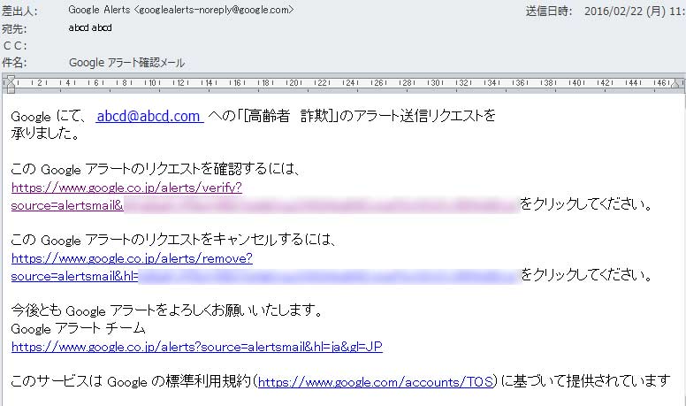Viewport: 686px width, 406px height.
Task: Click the abcd@abcd.com email address link
Action: tap(149, 116)
